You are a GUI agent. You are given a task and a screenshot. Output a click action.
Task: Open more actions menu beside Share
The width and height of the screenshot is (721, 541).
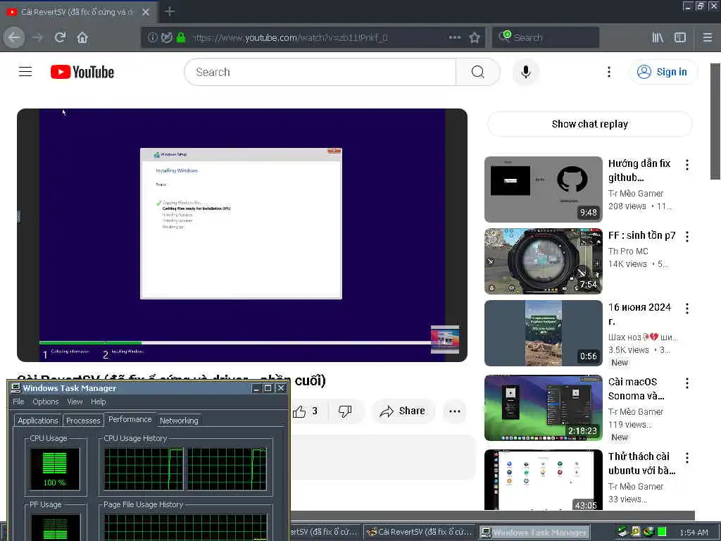(455, 411)
